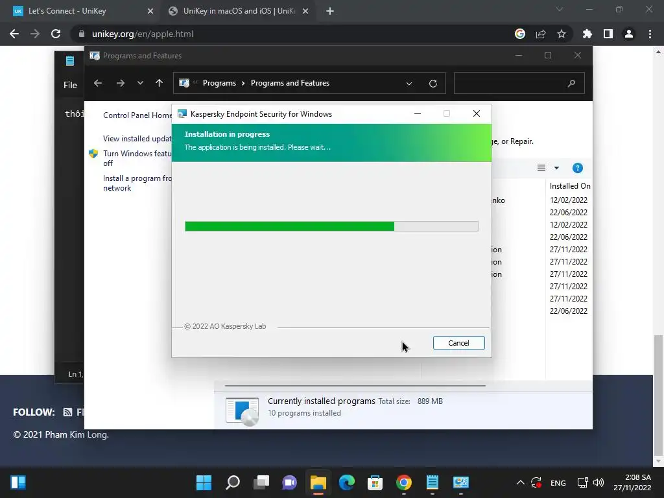Switch to UniKey in macOS and iOS tab
664x498 pixels.
(239, 11)
